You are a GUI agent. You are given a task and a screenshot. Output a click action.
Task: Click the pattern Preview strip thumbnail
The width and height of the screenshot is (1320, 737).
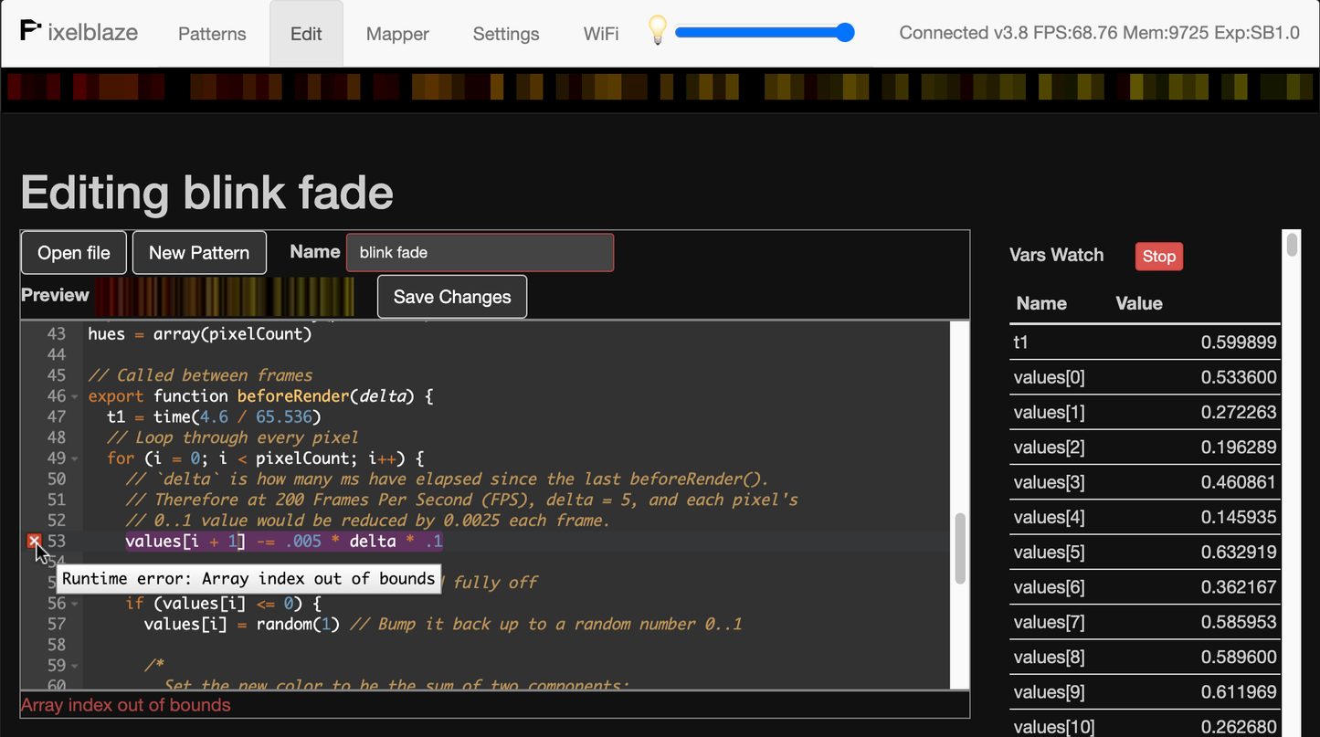click(x=225, y=297)
